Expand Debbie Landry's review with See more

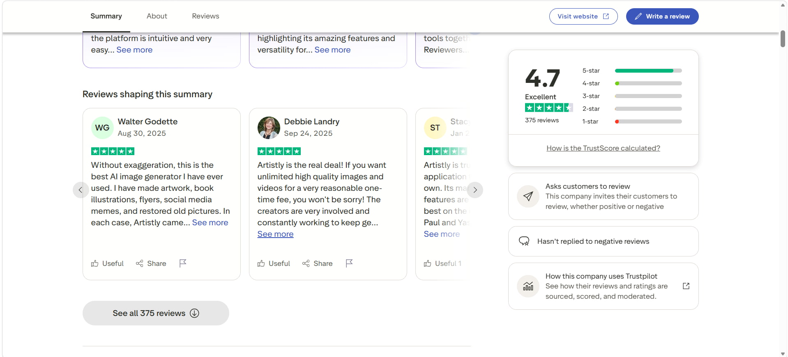coord(275,234)
